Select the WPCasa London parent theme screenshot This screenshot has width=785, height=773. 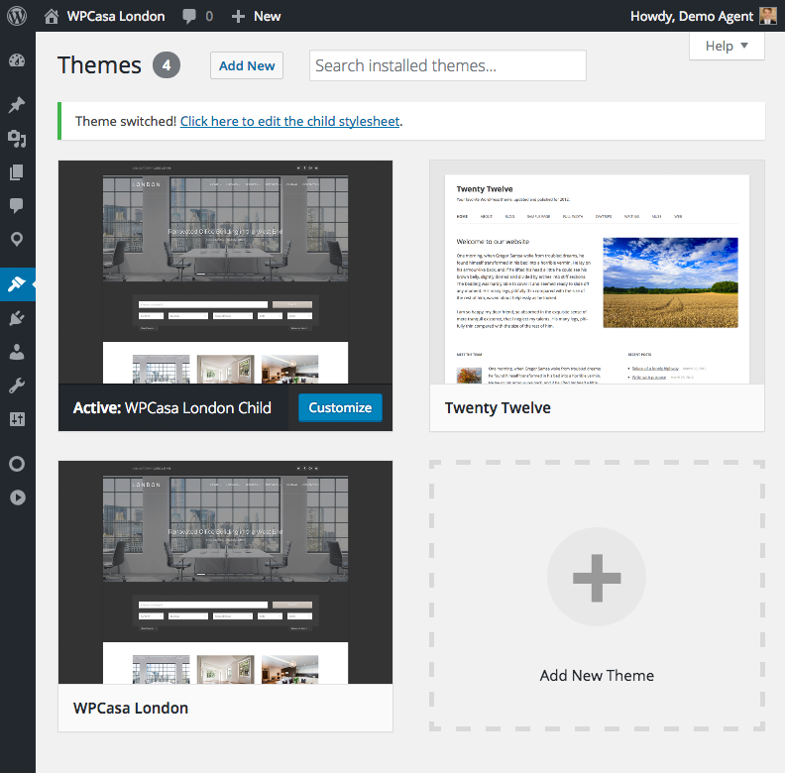(x=225, y=572)
